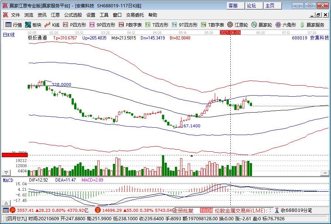
Task: Open the 六角形 hexagon tool
Action: point(286,25)
